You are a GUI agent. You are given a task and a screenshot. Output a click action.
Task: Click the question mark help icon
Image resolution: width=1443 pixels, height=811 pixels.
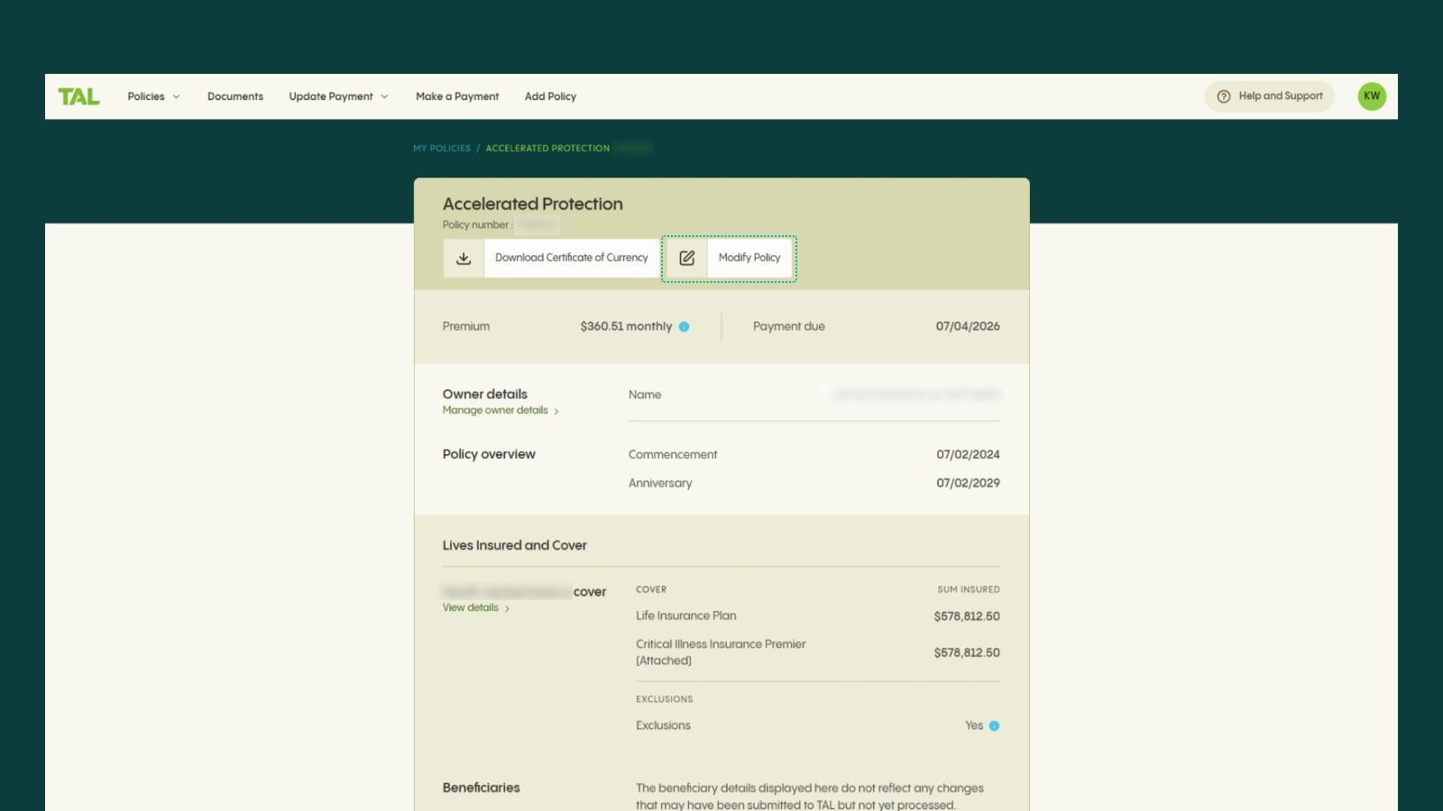(1224, 96)
